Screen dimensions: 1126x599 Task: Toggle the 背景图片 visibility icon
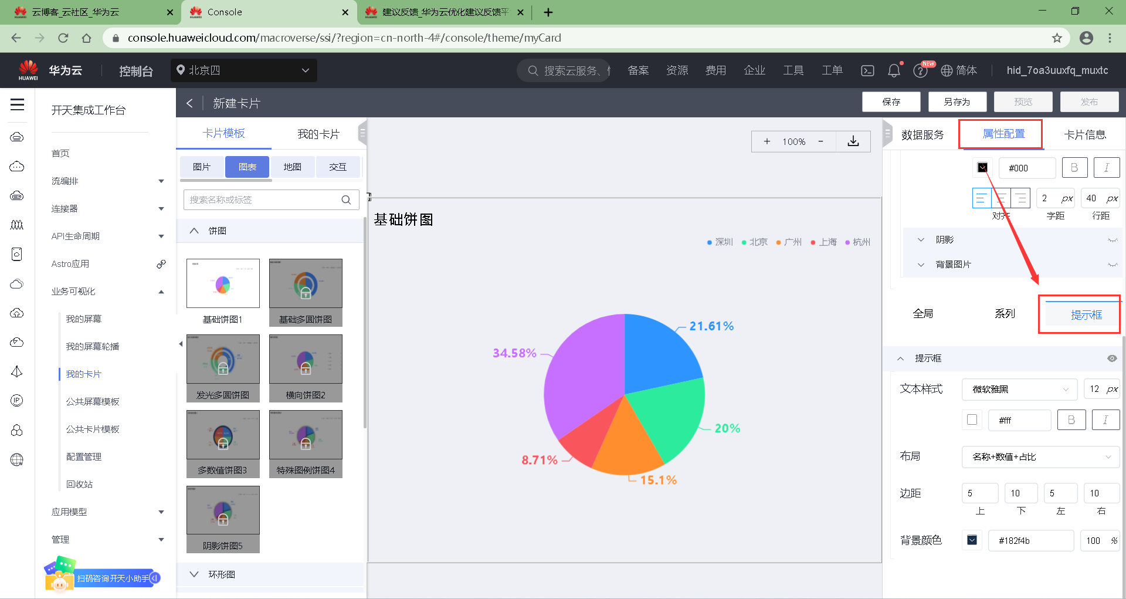click(1113, 265)
